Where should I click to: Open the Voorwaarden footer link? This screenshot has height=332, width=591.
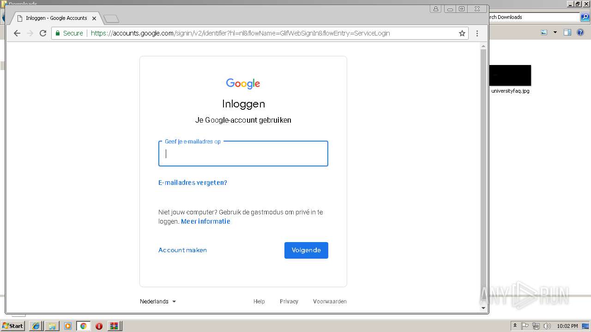pos(330,302)
